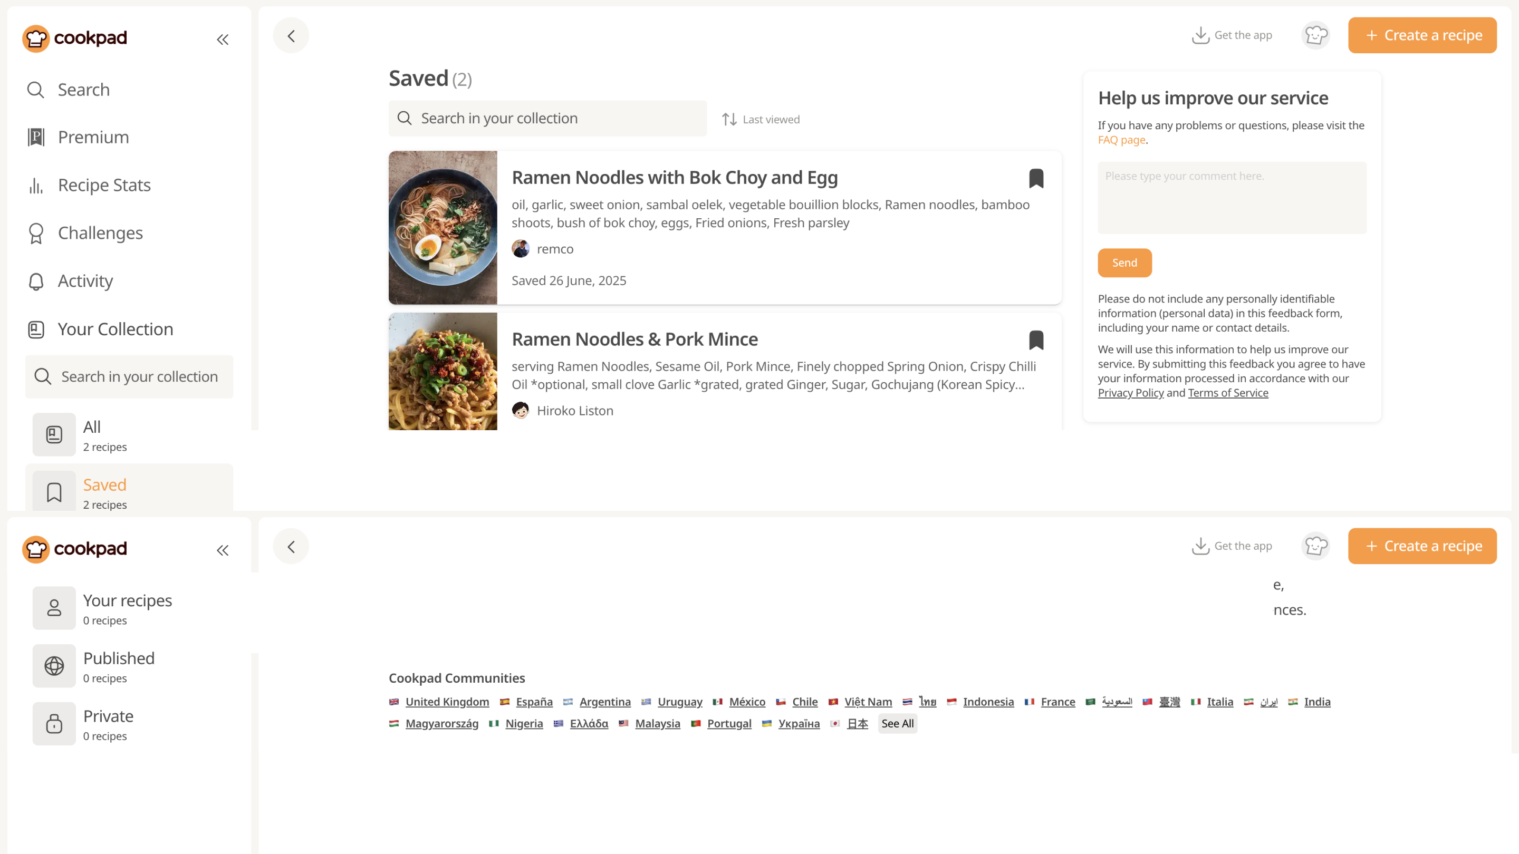Open Ramen Noodles with Bok Choy thumbnail
1519x854 pixels.
(x=443, y=228)
